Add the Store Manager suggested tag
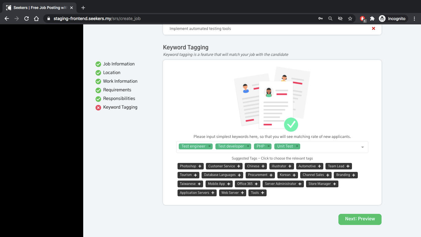This screenshot has width=421, height=237. [322, 184]
